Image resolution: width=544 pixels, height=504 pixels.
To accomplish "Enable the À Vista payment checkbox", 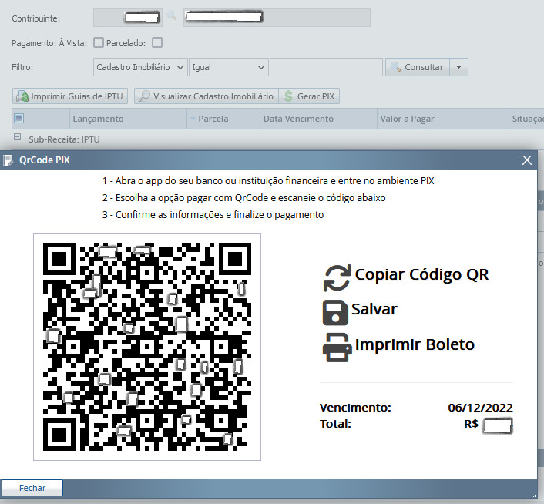I will (98, 42).
